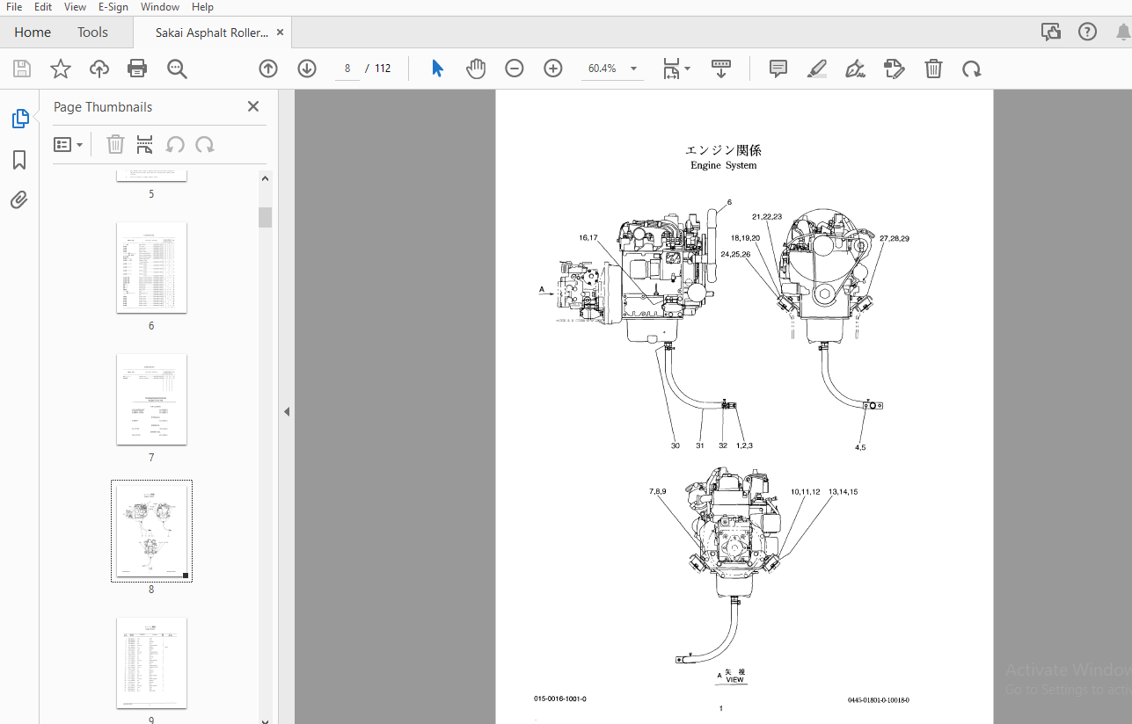Screen dimensions: 1132x724
Task: Delete the page with trash icon in toolbar
Action: click(x=933, y=69)
